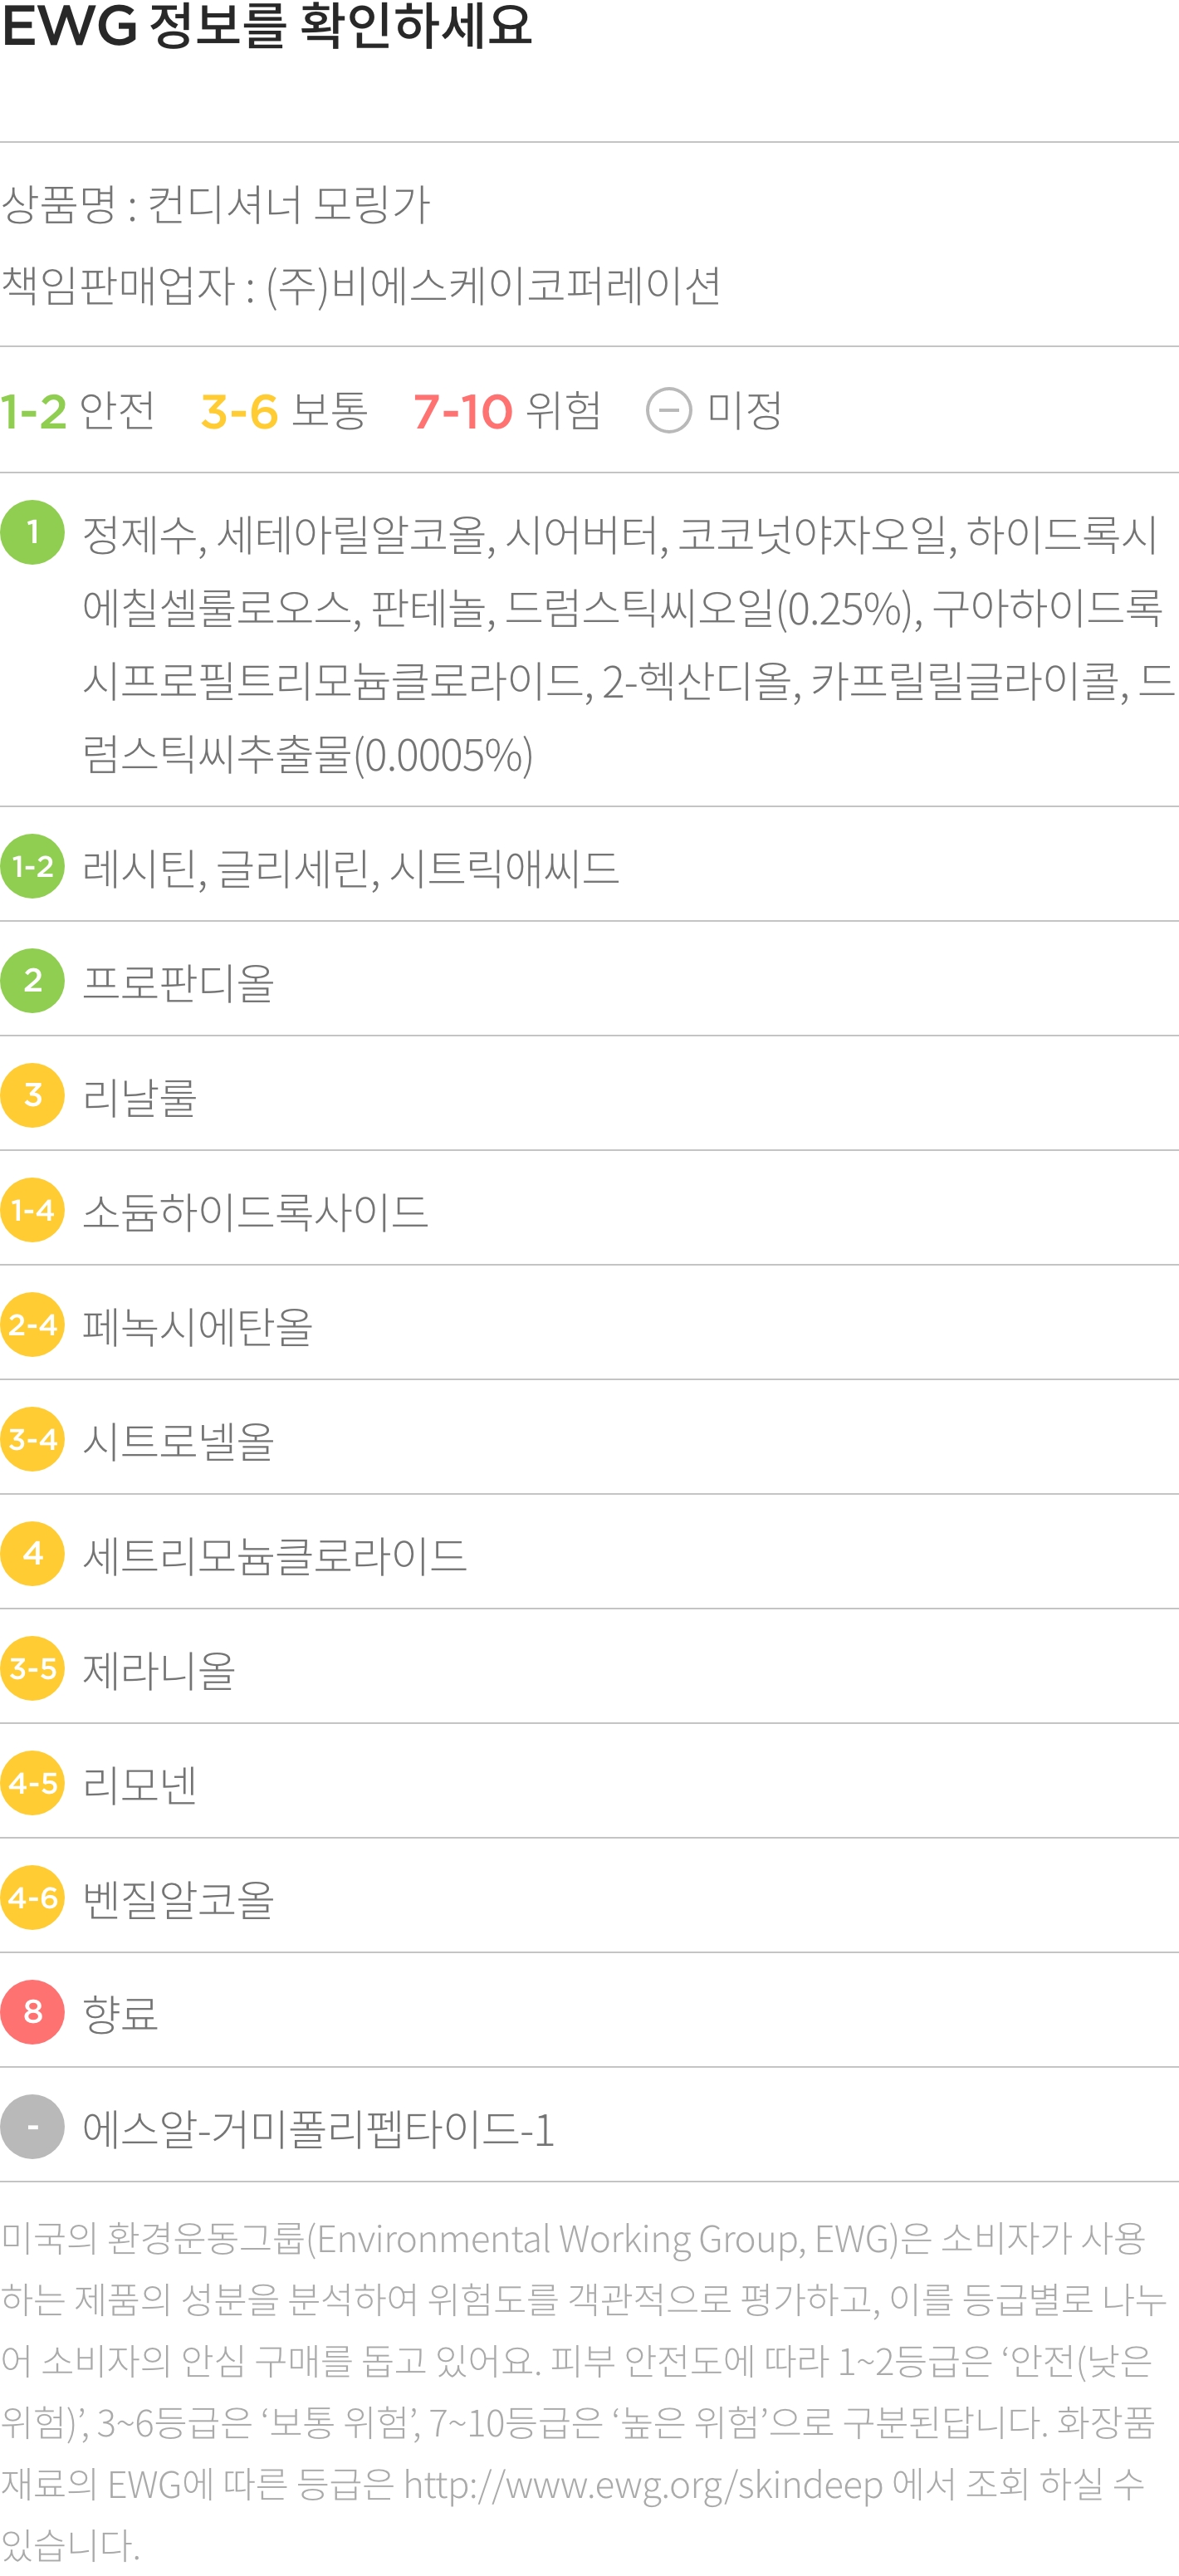Screen dimensions: 1179x2576
Task: Click the 7-10 위험 legend label
Action: click(x=507, y=410)
